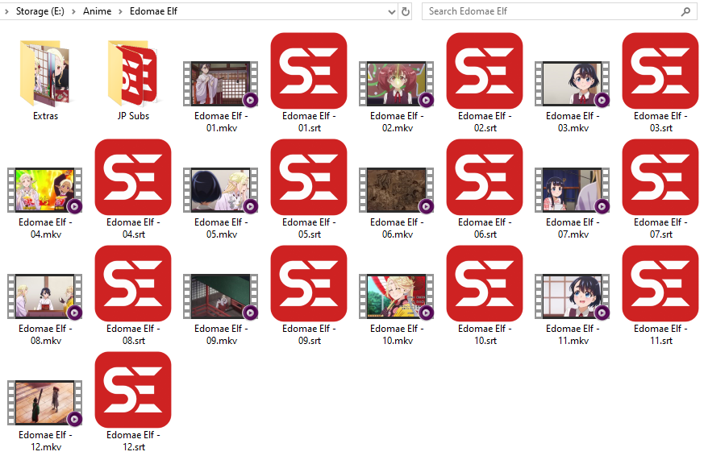704x460 pixels.
Task: Click the 'Edomae Elf - 03.srt' file name
Action: tap(660, 122)
